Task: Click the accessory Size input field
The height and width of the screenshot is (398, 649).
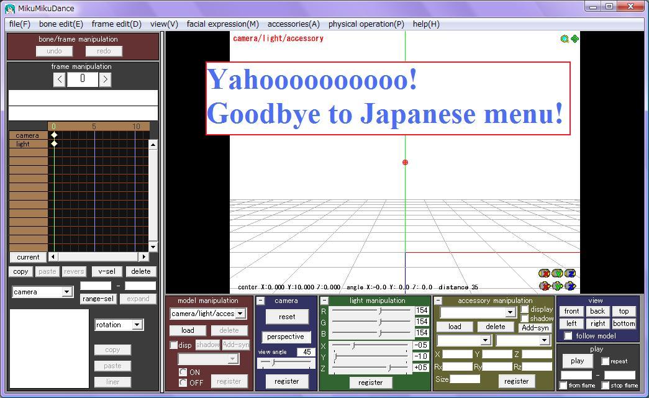Action: tap(465, 379)
